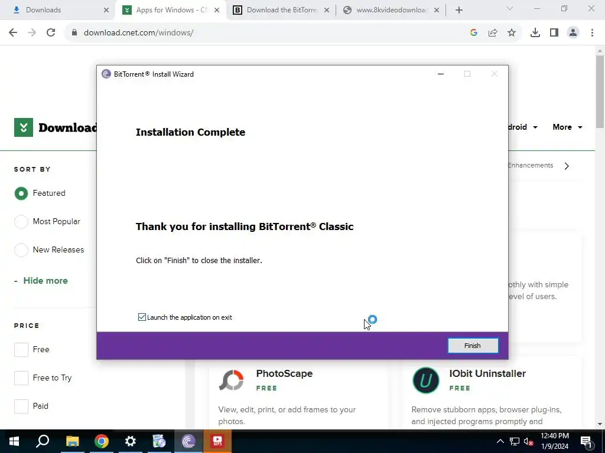Viewport: 605px width, 453px height.
Task: Open the Chrome three-dot menu
Action: [x=592, y=33]
